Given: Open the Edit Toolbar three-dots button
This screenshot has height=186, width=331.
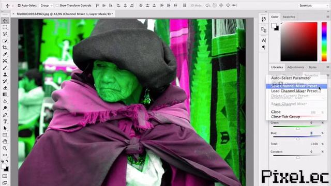Looking at the screenshot, I should coord(5,155).
